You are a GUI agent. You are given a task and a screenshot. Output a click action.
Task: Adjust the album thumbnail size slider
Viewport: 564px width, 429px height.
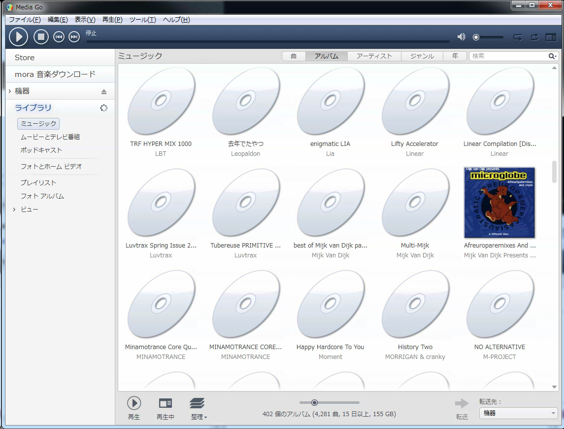[x=314, y=402]
